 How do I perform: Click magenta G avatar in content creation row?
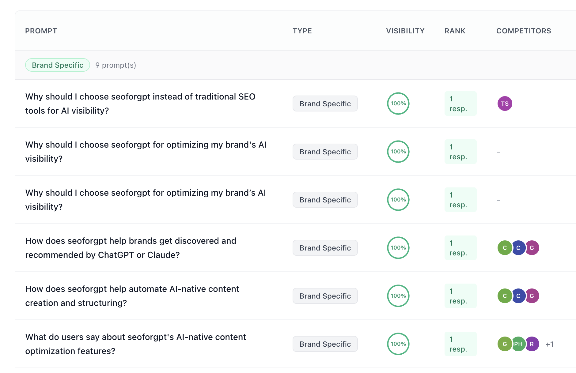pos(532,296)
